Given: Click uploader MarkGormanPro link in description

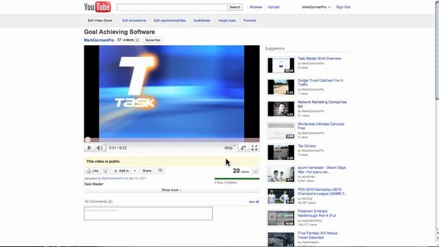Looking at the screenshot, I should pos(112,178).
